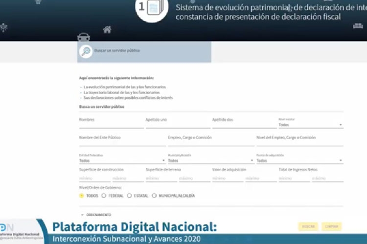
Task: Focus the Nombres input field
Action: pyautogui.click(x=112, y=123)
